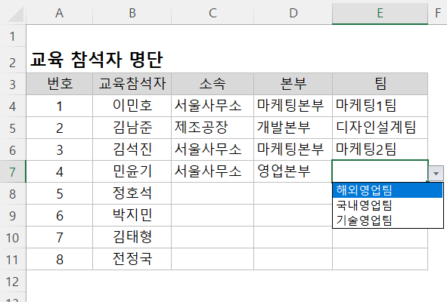This screenshot has height=302, width=447.
Task: Click empty 소속 cell in the 정호석 row
Action: click(213, 193)
